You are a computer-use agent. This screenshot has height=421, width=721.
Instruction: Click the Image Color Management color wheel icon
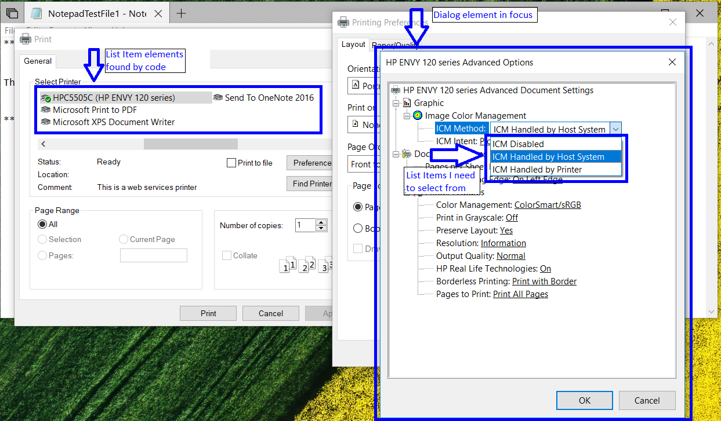pos(418,115)
